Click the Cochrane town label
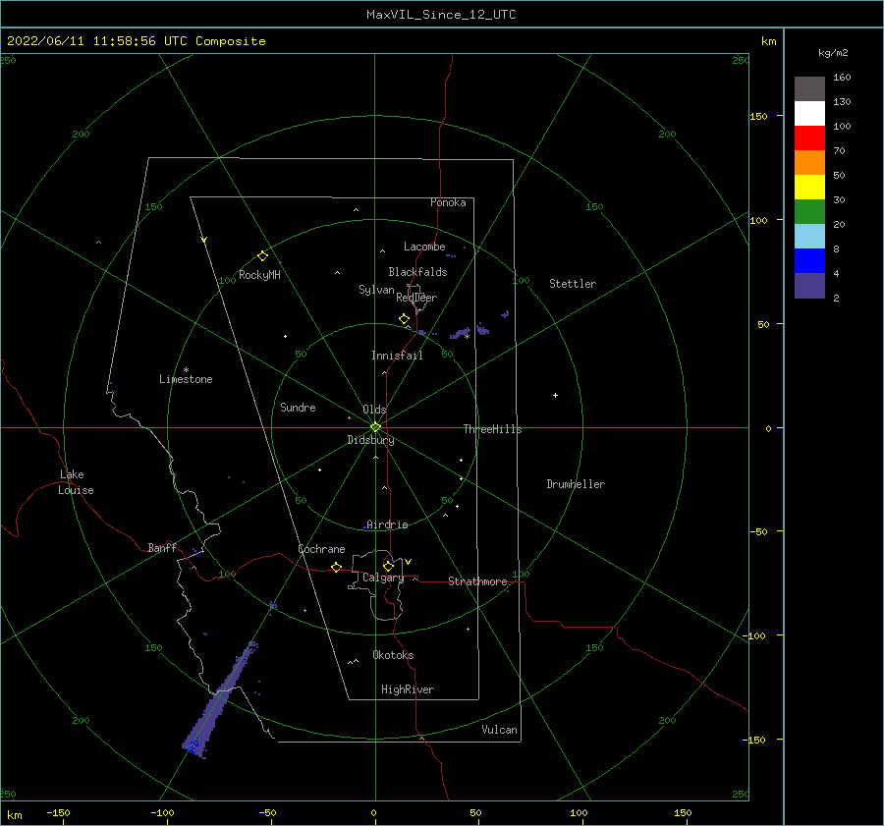The width and height of the screenshot is (884, 826). [x=321, y=549]
